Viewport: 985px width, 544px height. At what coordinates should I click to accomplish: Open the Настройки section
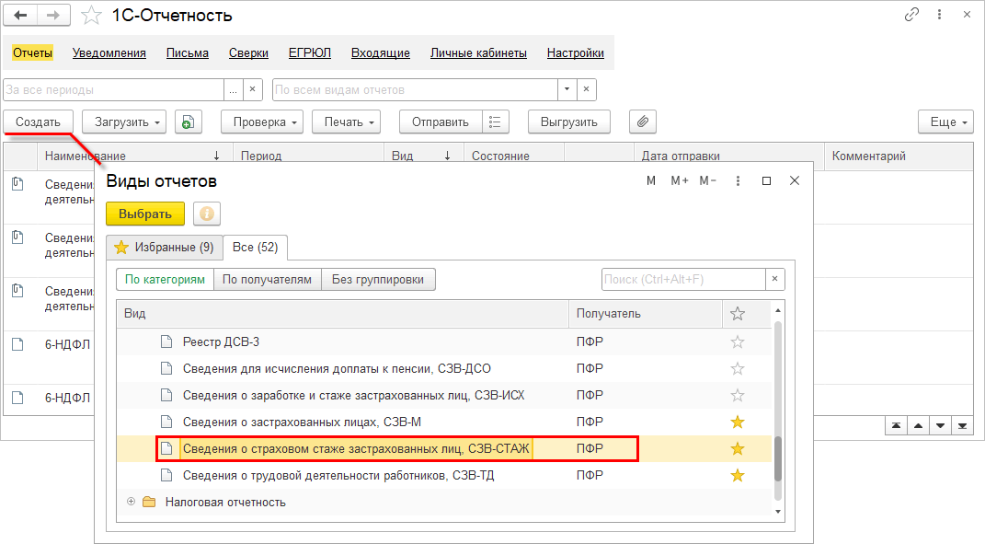576,52
